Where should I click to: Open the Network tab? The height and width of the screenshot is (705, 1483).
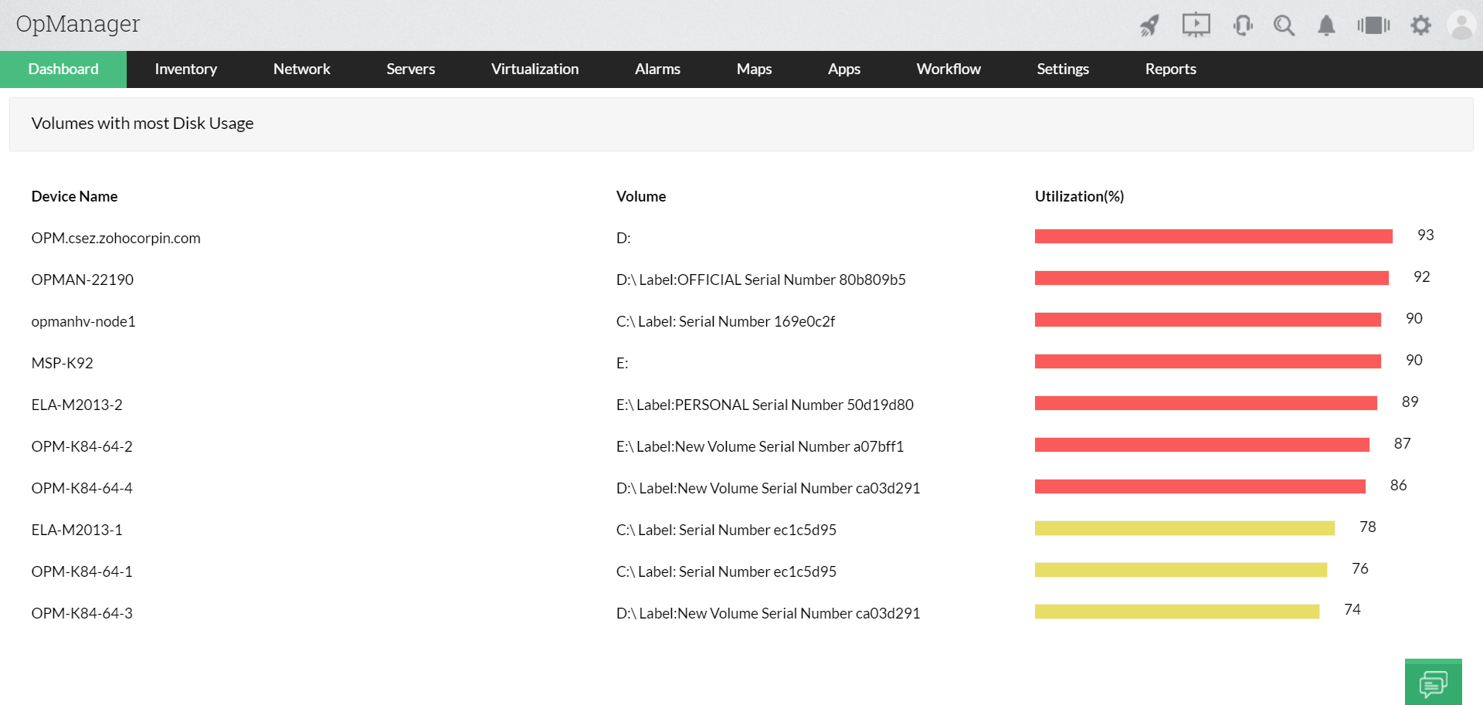tap(301, 69)
